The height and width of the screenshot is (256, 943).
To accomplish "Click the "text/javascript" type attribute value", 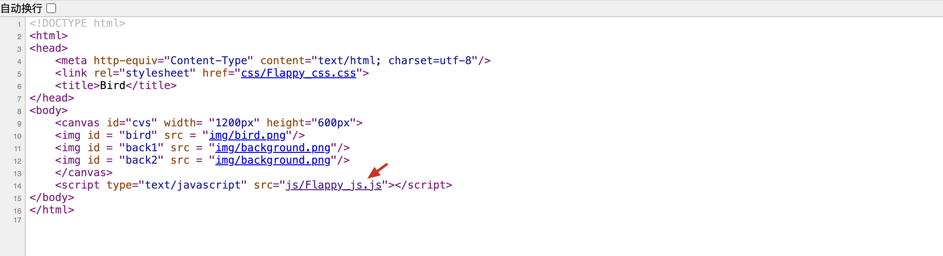I will 193,185.
